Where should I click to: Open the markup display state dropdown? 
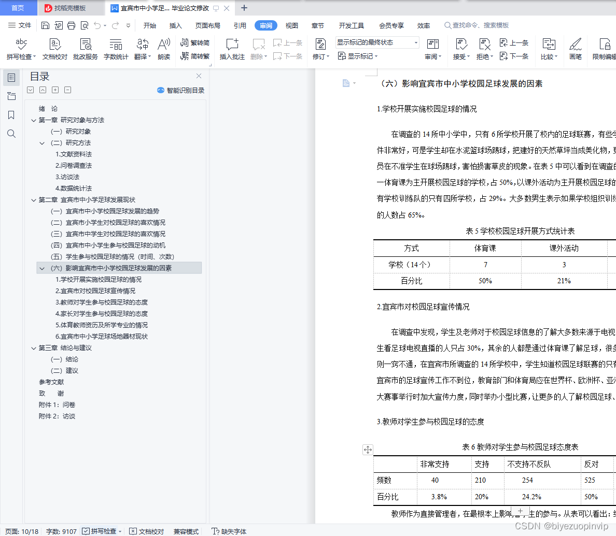pos(377,42)
